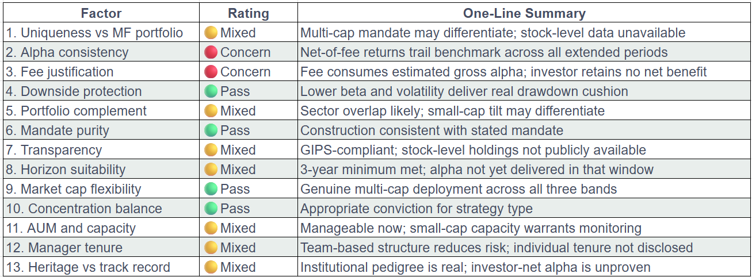Select the yellow Mixed dot for Transparency
752x277 pixels.
pos(211,150)
